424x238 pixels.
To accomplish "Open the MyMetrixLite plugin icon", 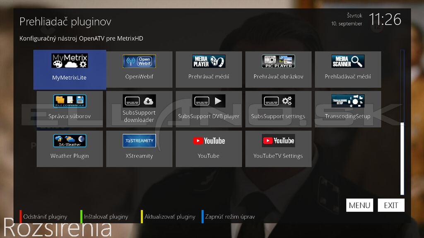I will click(70, 61).
